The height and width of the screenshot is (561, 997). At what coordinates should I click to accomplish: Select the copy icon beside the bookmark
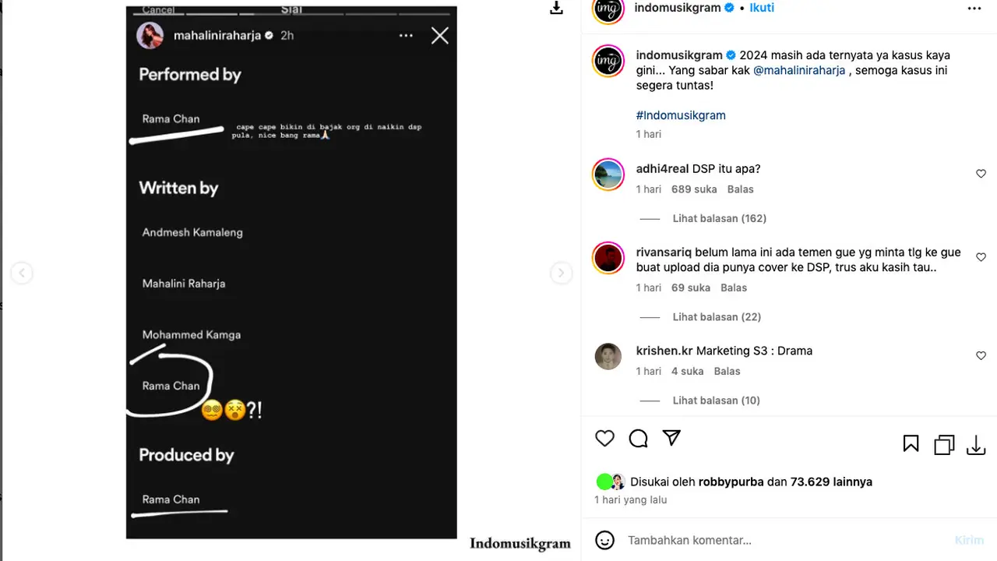click(943, 444)
